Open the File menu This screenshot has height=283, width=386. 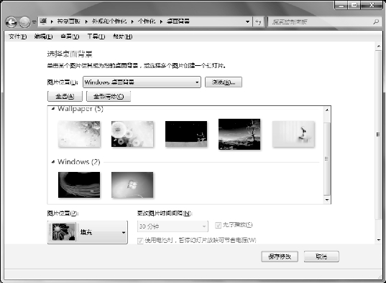coord(17,37)
